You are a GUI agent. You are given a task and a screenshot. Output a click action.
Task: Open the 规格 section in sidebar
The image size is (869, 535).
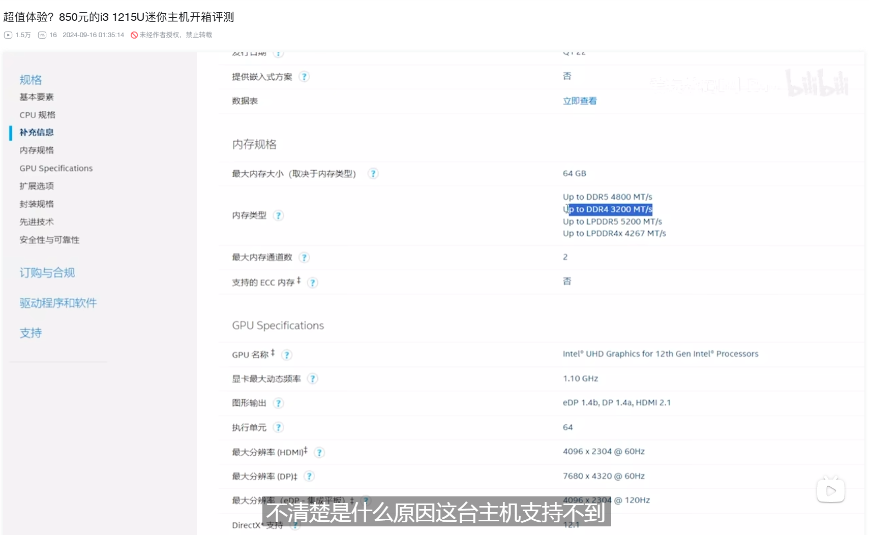click(x=31, y=80)
